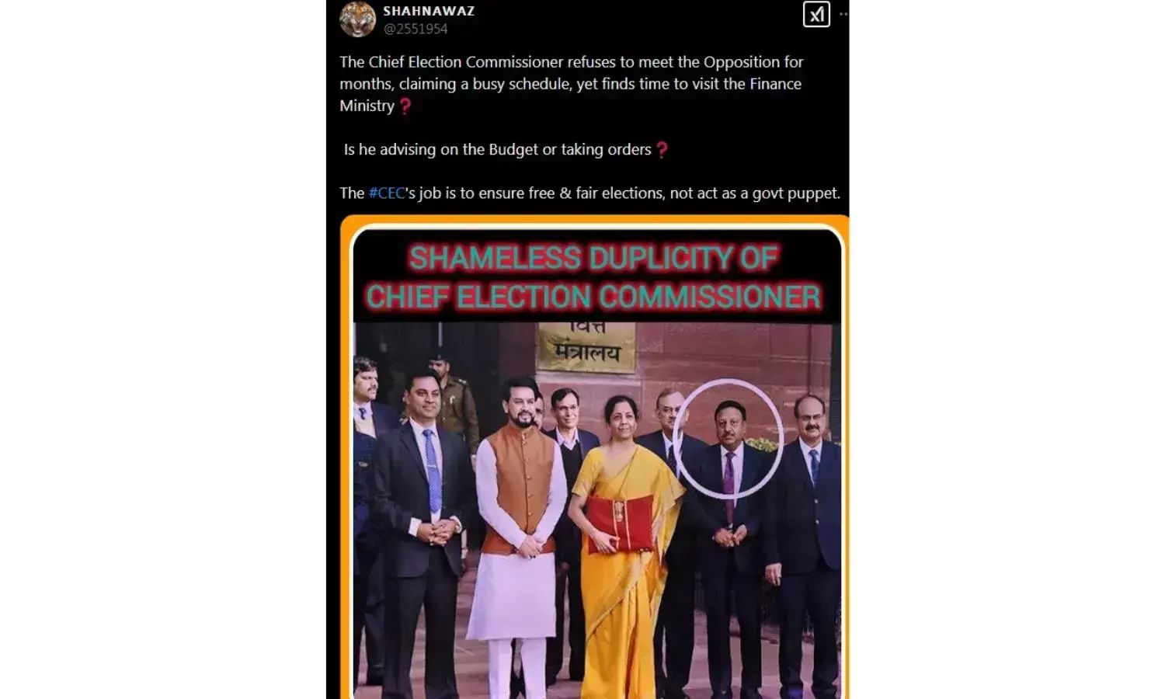Click the man in the orange vest
The image size is (1165, 699).
[x=520, y=536]
